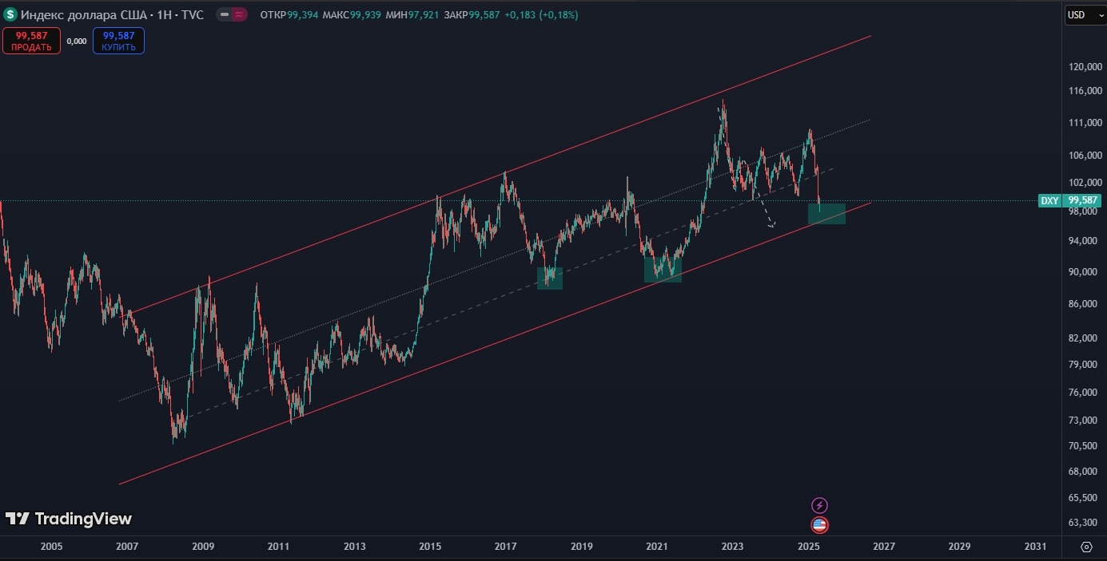Click the TradingView logo
Screen dimensions: 1107x561
tap(69, 519)
